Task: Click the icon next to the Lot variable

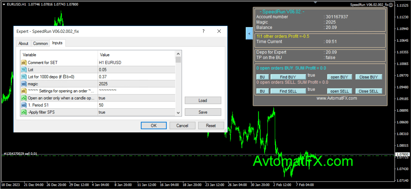Action: 24,70
